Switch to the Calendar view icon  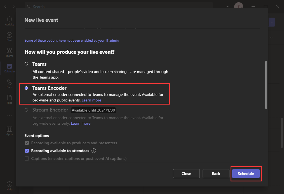pyautogui.click(x=10, y=66)
